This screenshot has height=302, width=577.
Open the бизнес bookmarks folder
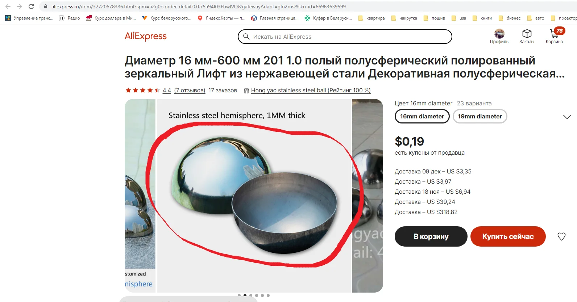coord(510,18)
